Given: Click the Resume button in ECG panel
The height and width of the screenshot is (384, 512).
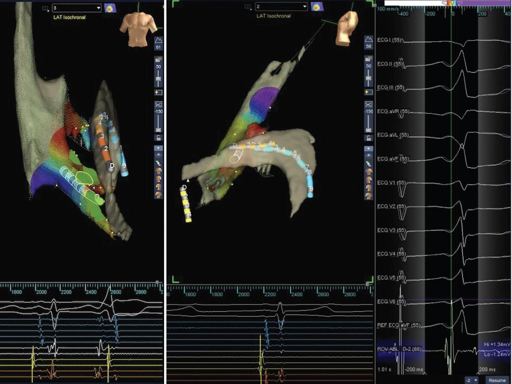Looking at the screenshot, I should click(x=497, y=380).
